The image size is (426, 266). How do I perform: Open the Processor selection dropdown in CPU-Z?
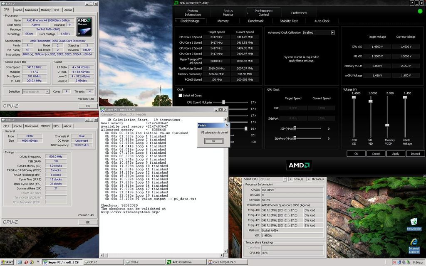47,92
